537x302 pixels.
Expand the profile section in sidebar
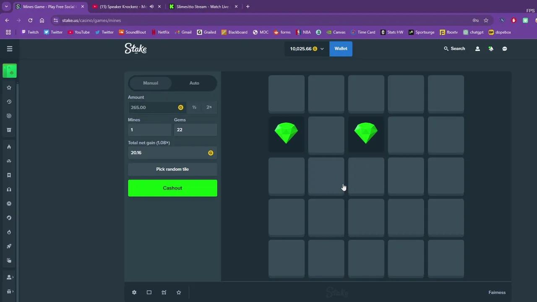(10, 277)
